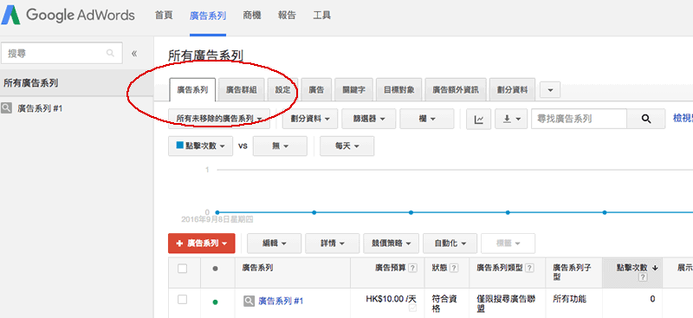Click the budget edit icon under HK$10.00

413,308
